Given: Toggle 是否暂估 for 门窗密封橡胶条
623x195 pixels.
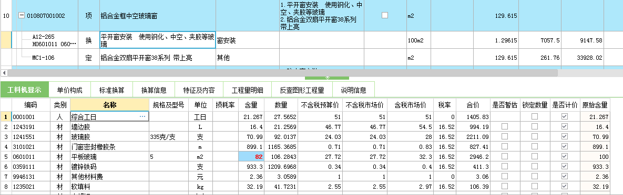Looking at the screenshot, I should (505, 147).
